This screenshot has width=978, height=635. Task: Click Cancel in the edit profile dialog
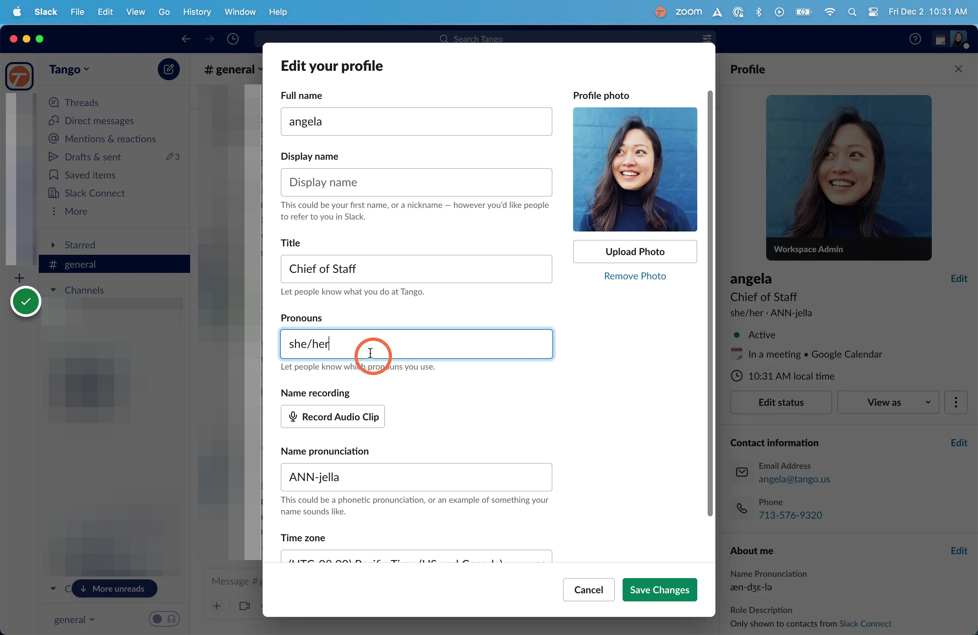pyautogui.click(x=588, y=589)
